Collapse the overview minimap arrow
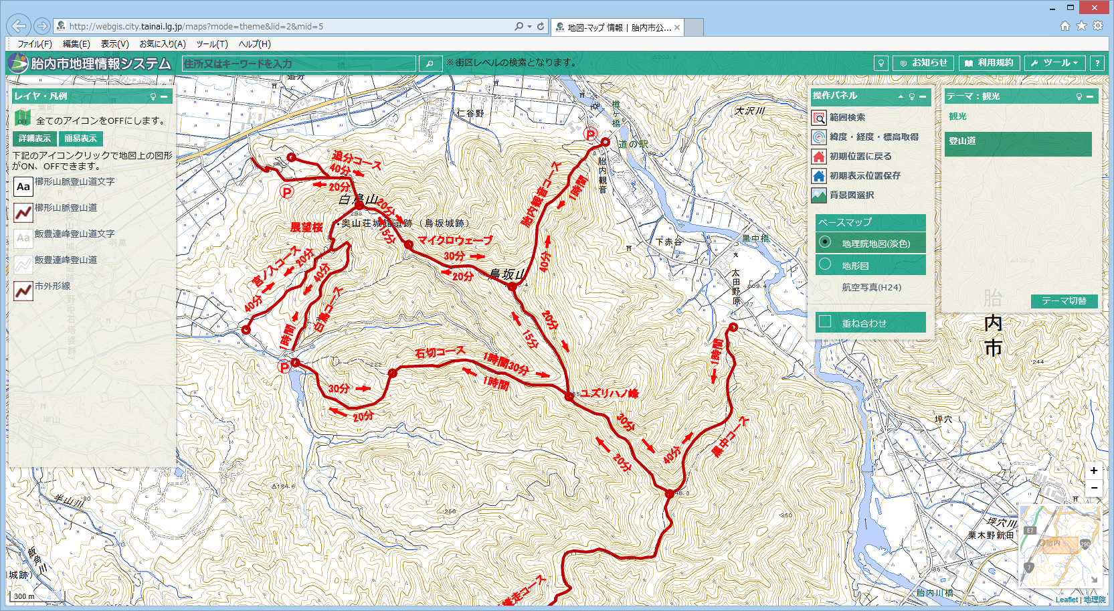This screenshot has height=611, width=1114. 1094,580
